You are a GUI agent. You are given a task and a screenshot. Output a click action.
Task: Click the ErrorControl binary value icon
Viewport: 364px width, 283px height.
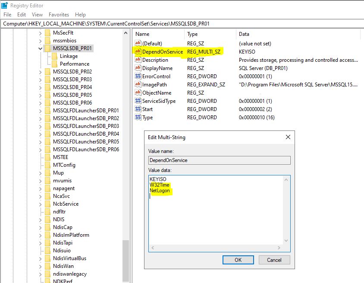point(138,76)
